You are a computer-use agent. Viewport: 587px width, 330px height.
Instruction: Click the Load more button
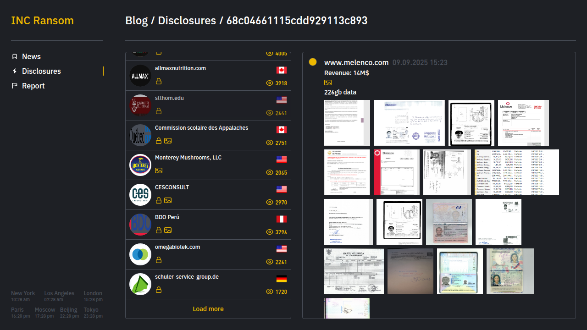pyautogui.click(x=208, y=309)
